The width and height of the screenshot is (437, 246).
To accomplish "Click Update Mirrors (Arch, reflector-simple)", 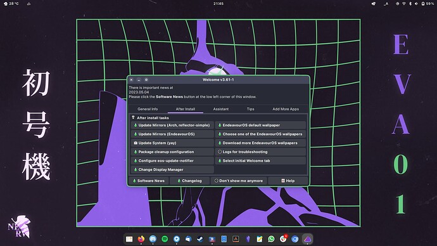I will [172, 126].
